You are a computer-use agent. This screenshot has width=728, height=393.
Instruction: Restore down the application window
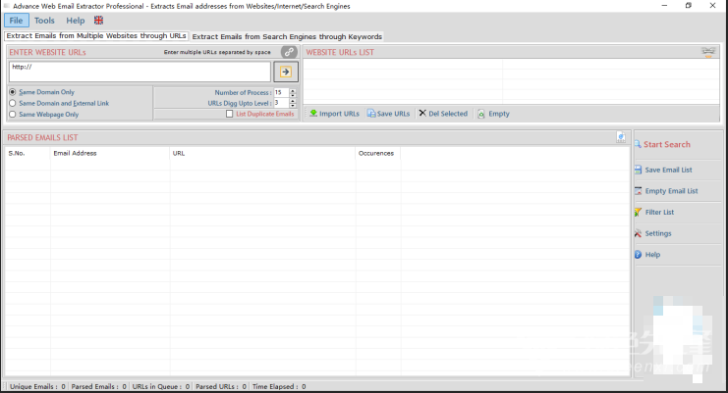(689, 6)
